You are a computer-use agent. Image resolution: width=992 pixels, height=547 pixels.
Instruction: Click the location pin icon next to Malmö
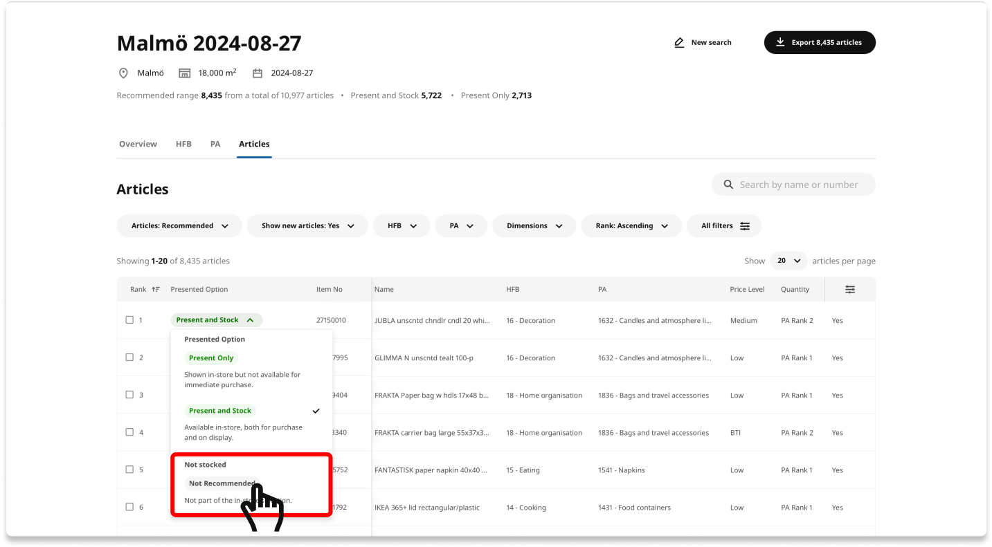(x=124, y=73)
